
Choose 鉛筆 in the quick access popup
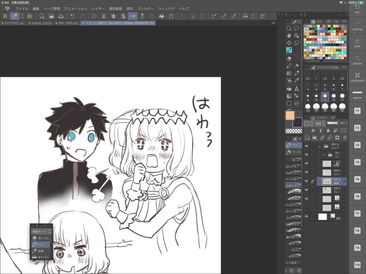click(41, 251)
